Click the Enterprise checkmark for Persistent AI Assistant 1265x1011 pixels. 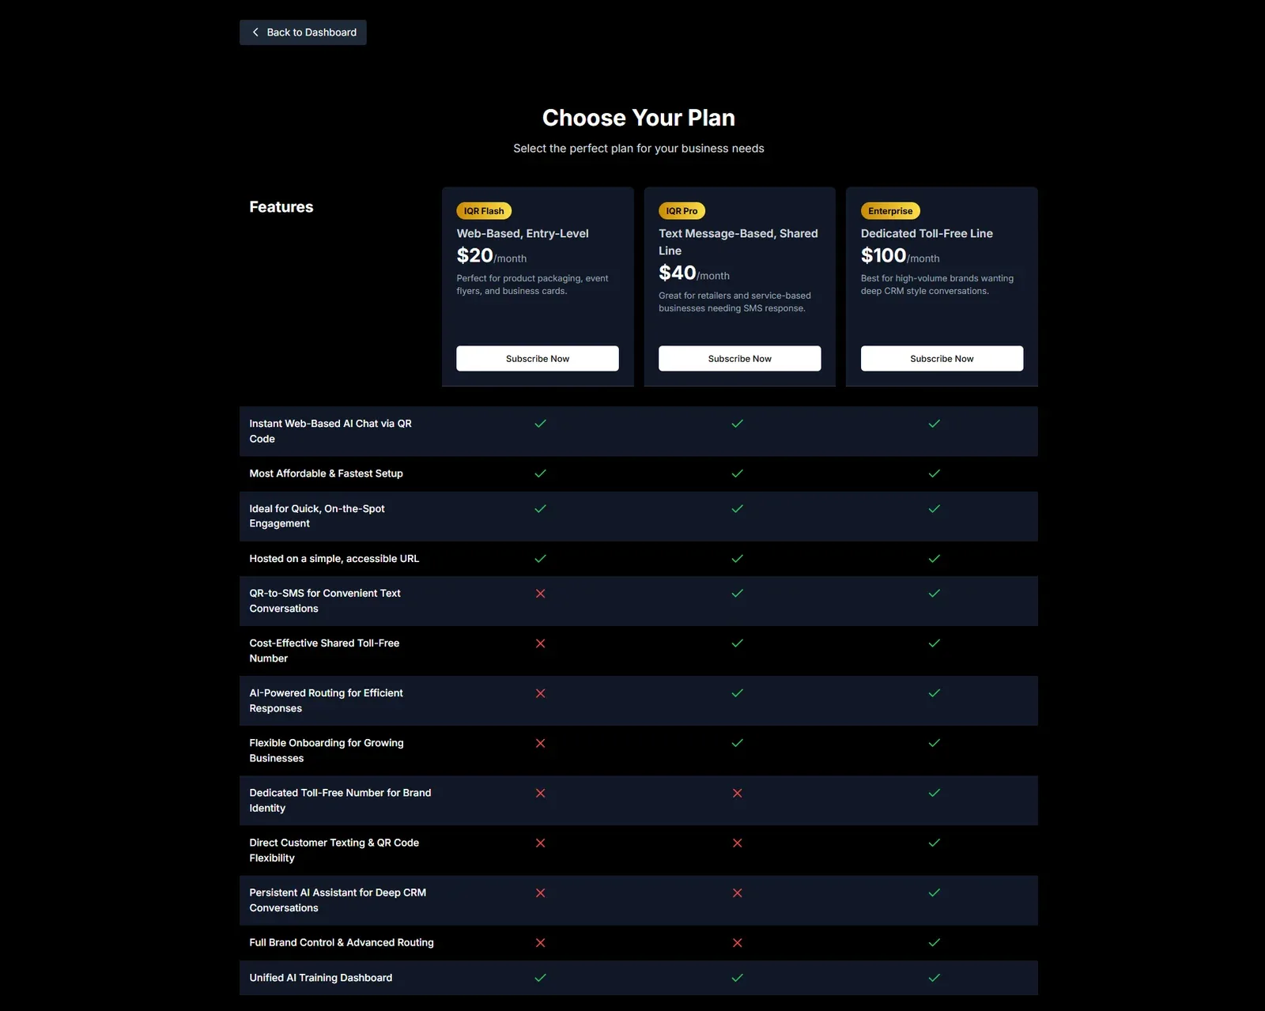click(934, 892)
